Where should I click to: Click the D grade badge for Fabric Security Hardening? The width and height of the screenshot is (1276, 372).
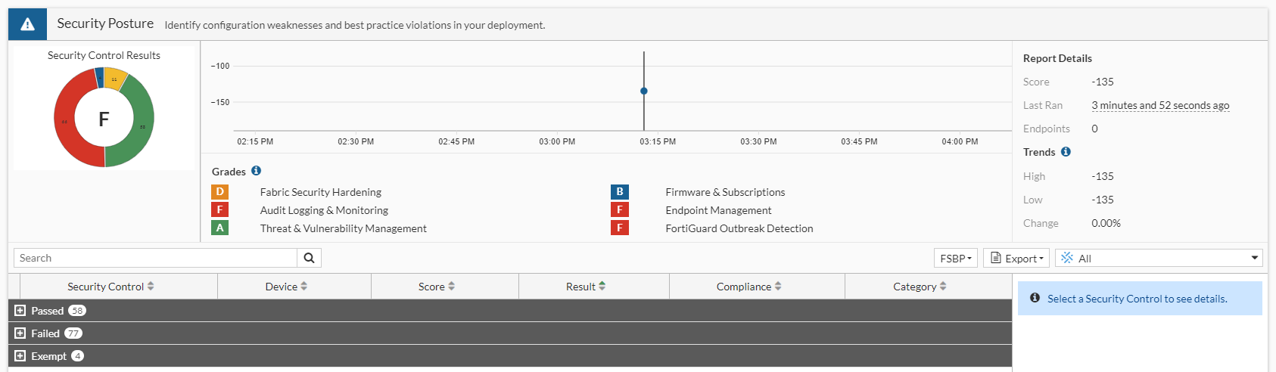[x=220, y=192]
